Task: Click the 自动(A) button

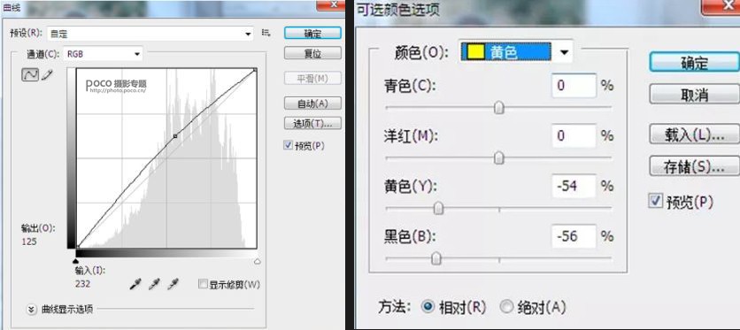Action: click(312, 103)
